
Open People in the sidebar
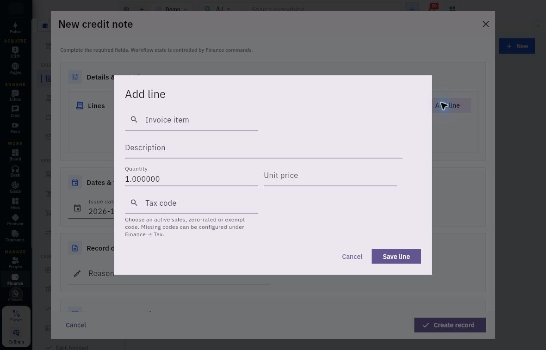coord(15,263)
